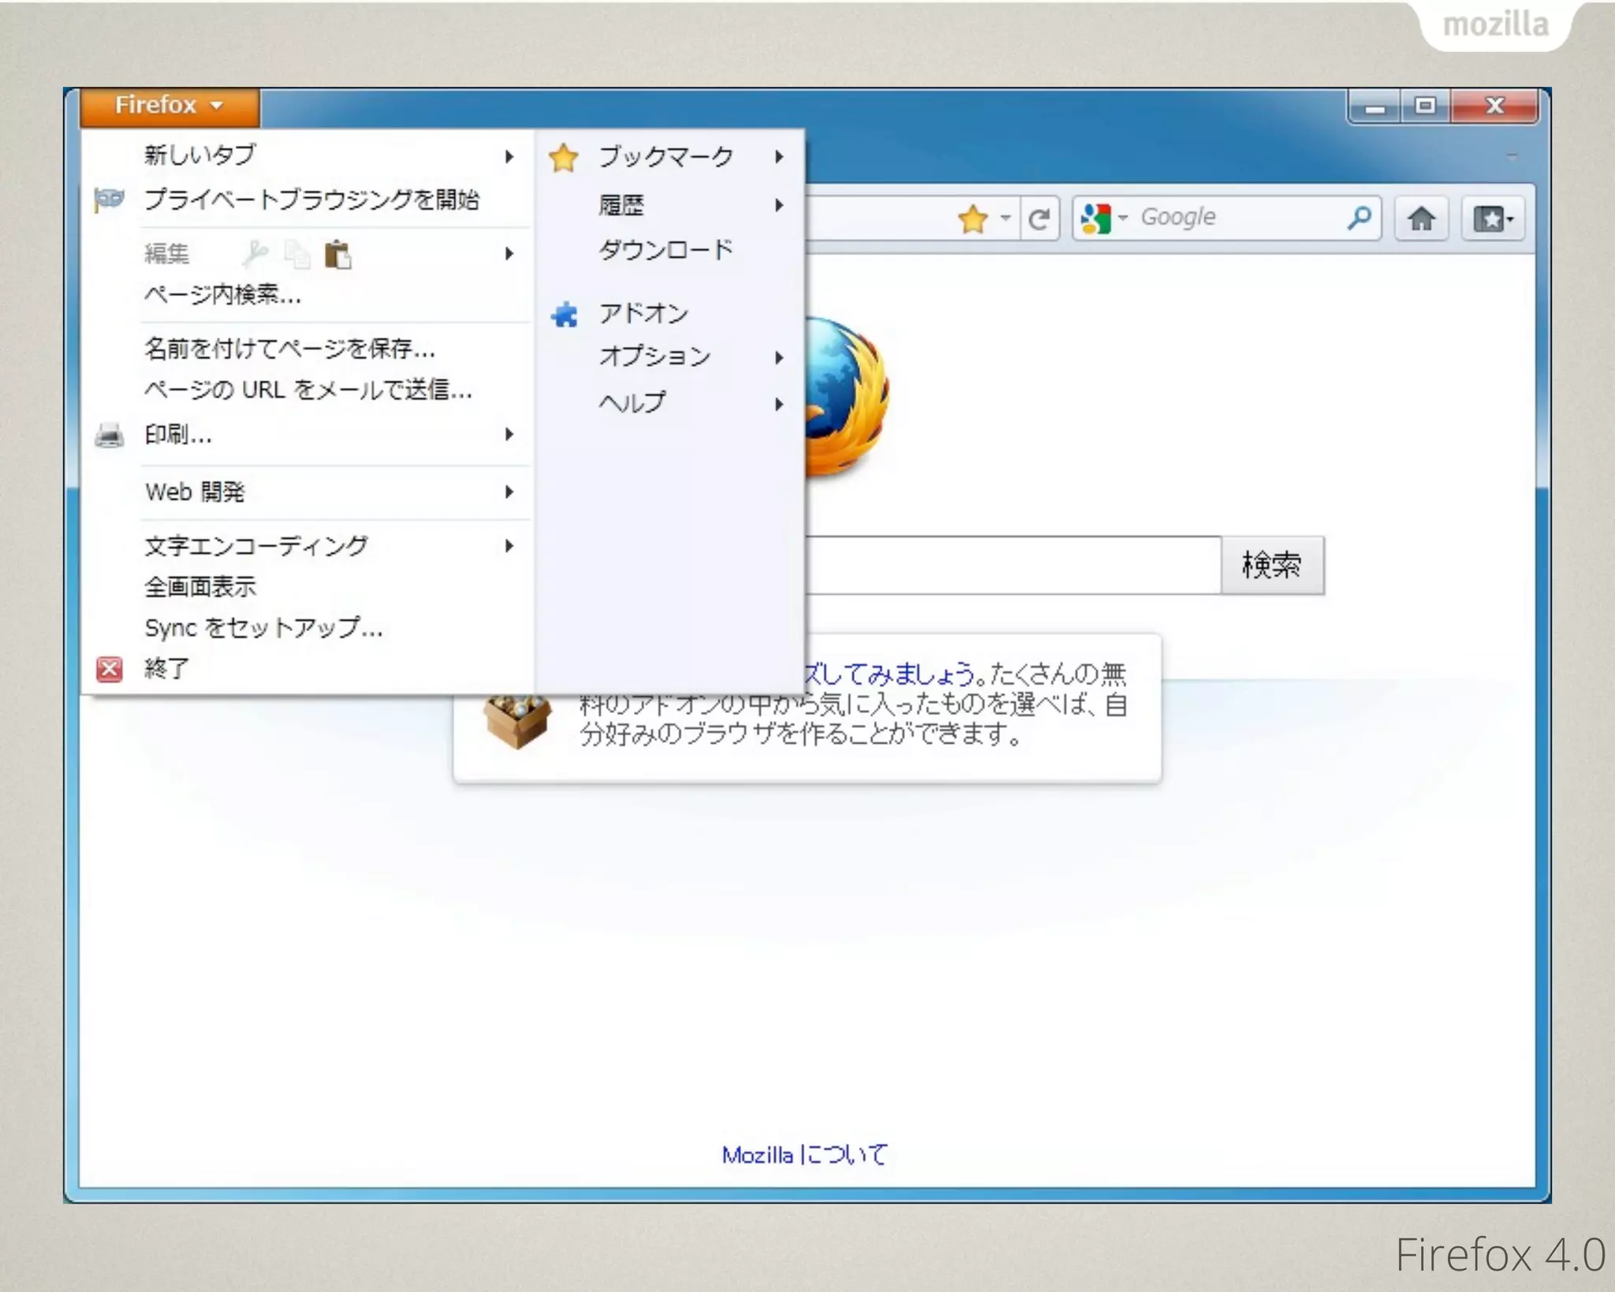Click the private browsing mask icon
1615x1292 pixels.
click(x=109, y=199)
